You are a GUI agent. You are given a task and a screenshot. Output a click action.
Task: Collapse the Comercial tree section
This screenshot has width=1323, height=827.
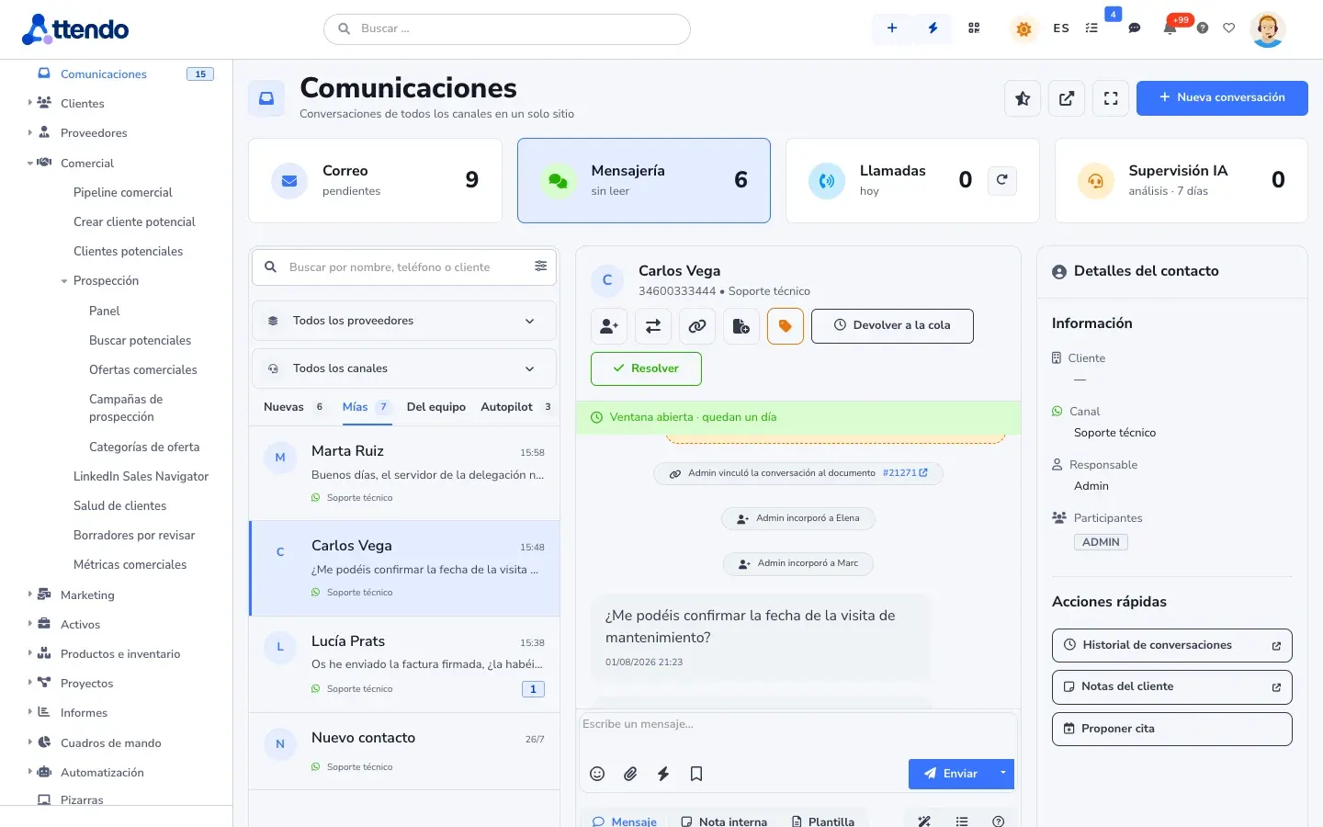click(x=30, y=163)
